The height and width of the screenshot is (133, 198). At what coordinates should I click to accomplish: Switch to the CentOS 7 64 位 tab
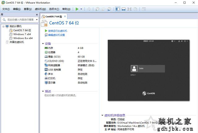tap(54, 16)
